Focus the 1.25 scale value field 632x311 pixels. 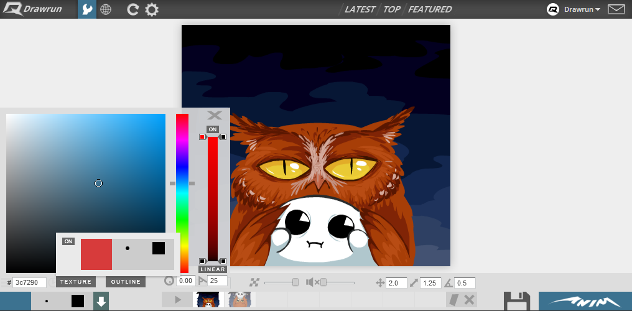(x=430, y=283)
